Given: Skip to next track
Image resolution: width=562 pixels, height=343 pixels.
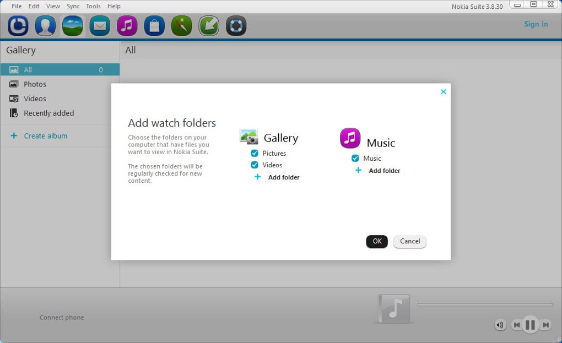Looking at the screenshot, I should click(x=545, y=325).
